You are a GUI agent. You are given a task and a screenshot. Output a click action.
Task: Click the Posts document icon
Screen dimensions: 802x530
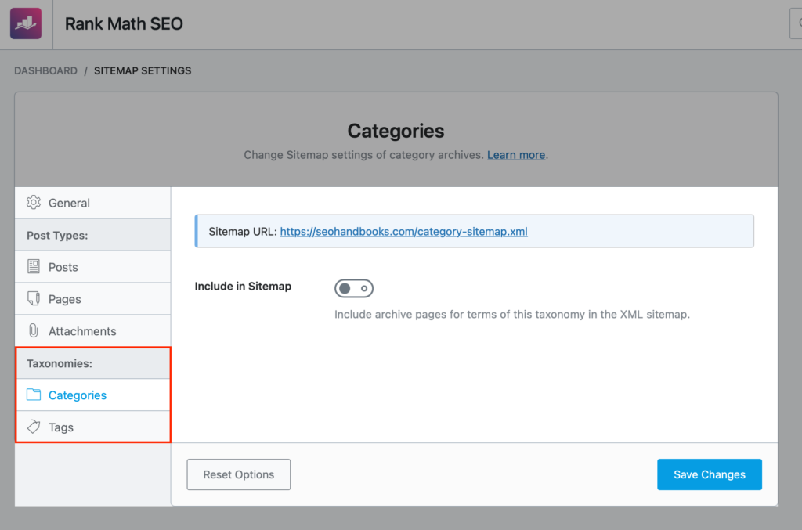point(34,266)
